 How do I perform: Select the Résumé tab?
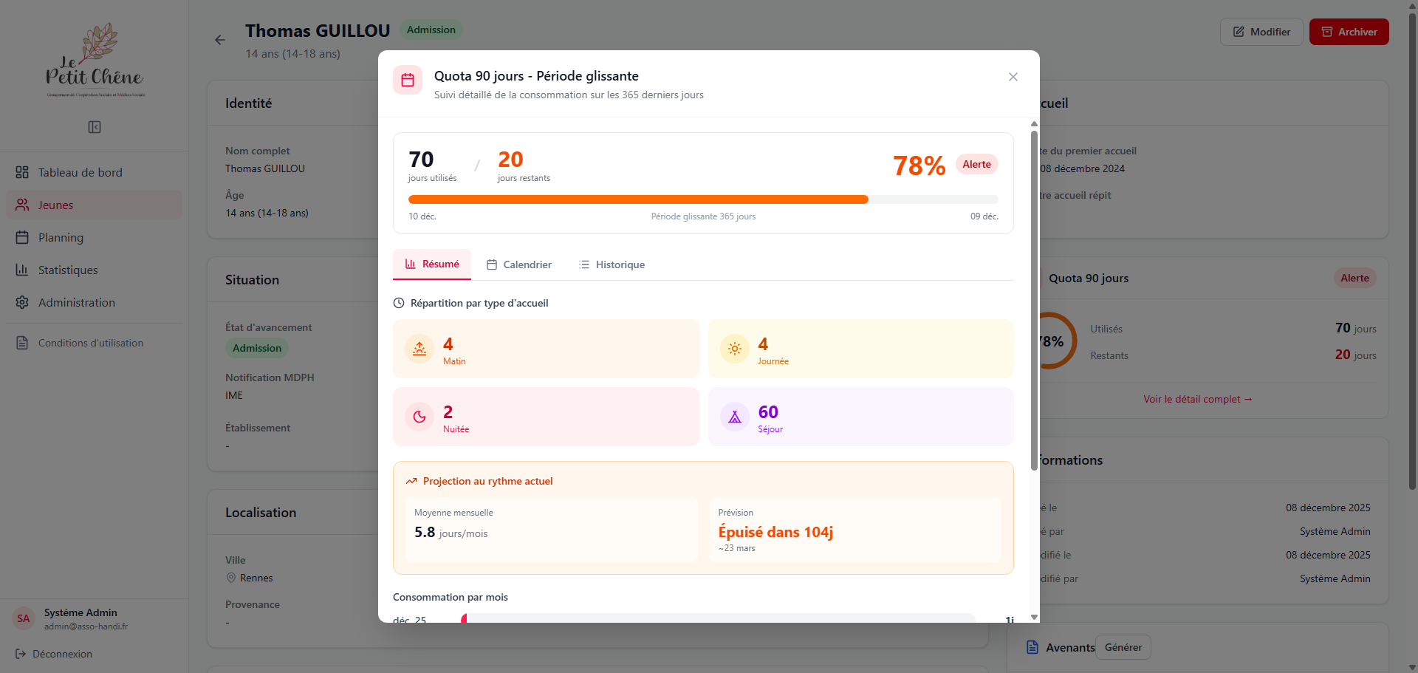[x=432, y=264]
